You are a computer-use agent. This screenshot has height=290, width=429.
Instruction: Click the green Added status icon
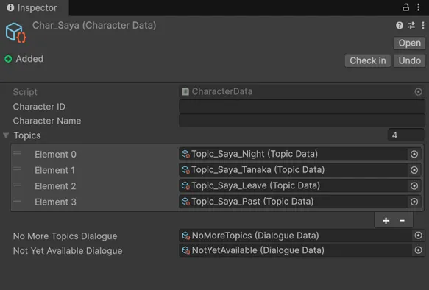click(x=8, y=59)
